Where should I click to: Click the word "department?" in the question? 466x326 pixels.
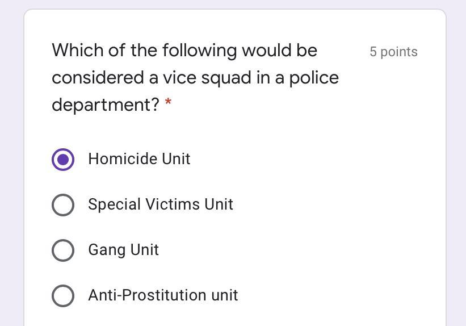click(x=106, y=105)
